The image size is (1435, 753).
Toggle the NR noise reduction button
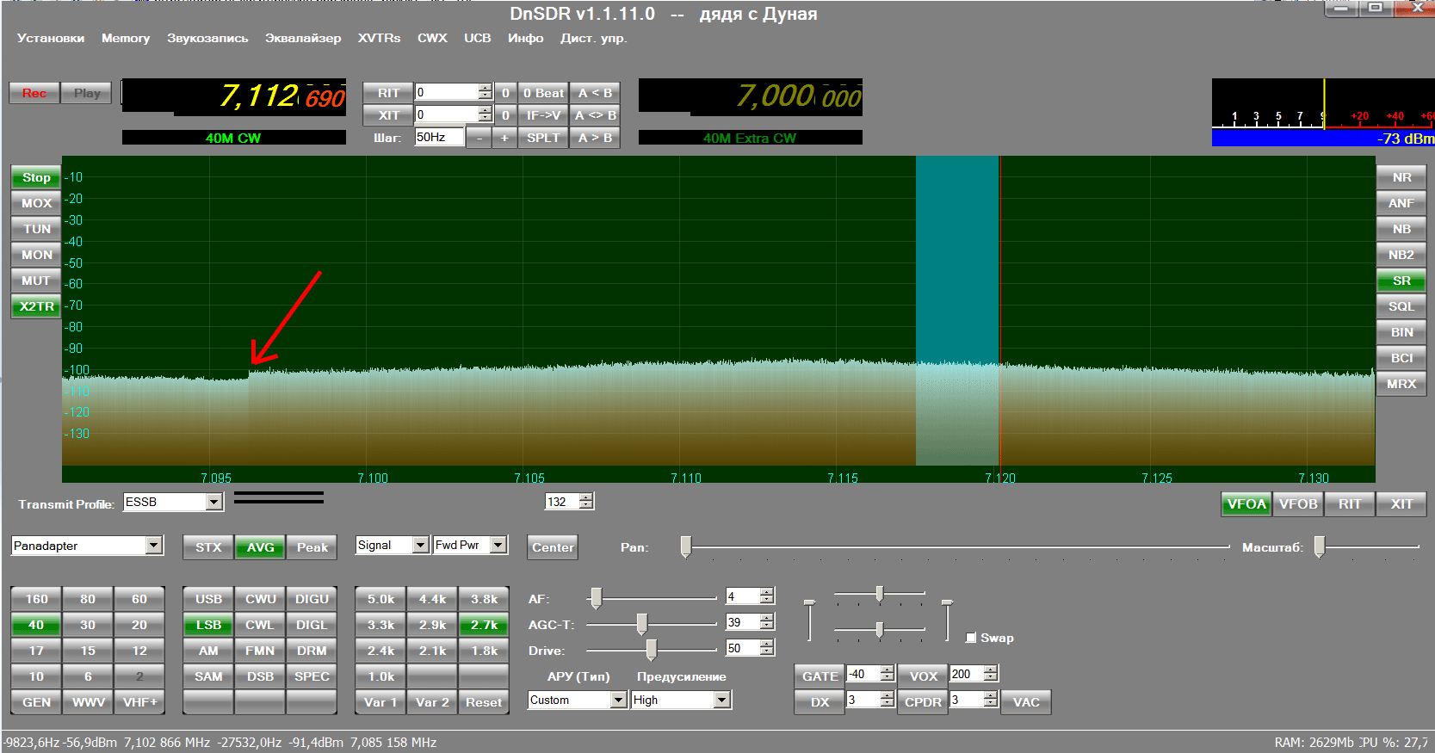(1401, 177)
